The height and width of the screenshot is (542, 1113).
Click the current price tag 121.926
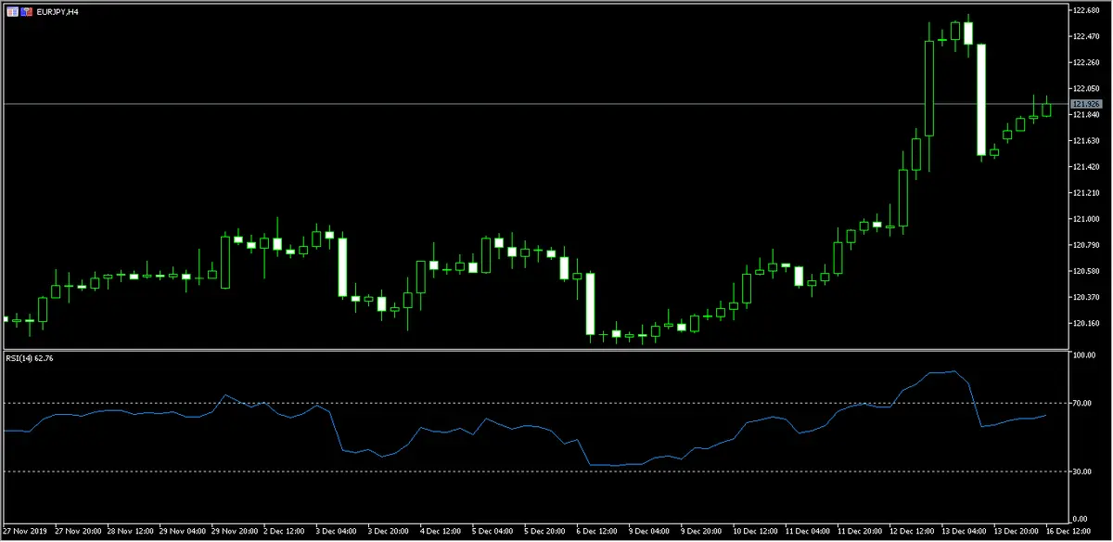[1085, 104]
